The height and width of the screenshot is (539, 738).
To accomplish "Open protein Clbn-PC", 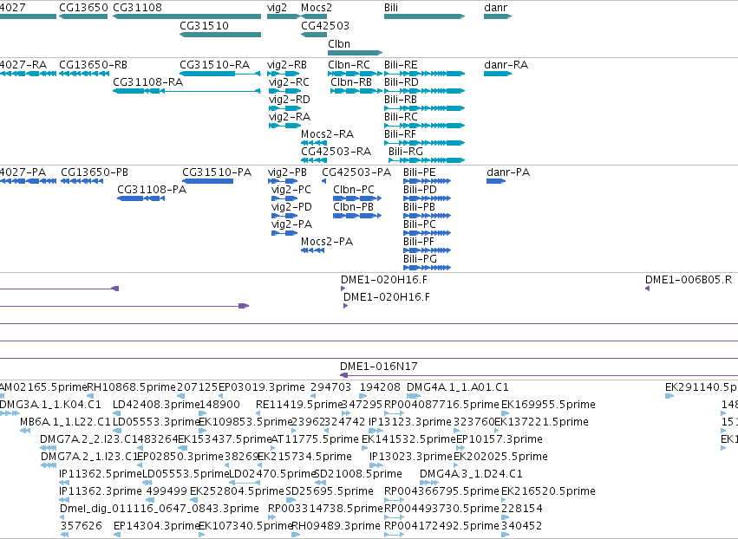I will click(x=357, y=198).
